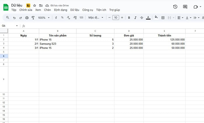The image size is (204, 123).
Task: Open the Dữ liệu menu
Action: [75, 10]
